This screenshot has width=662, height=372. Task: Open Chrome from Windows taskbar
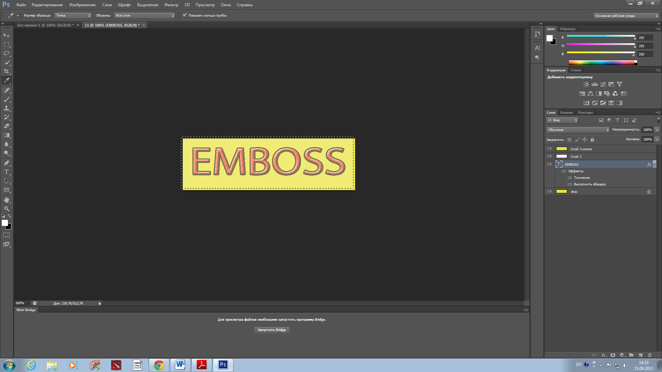pos(159,365)
